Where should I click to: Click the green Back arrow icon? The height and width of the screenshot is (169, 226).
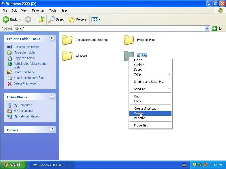pos(6,19)
